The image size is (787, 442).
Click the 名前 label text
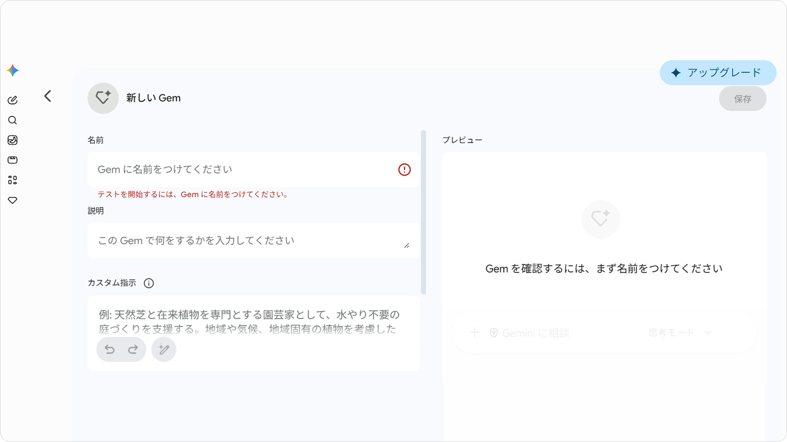click(95, 140)
